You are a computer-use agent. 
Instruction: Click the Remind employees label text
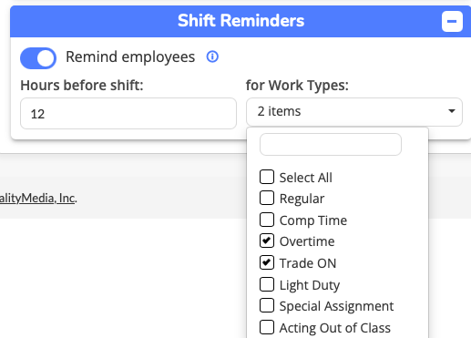click(x=130, y=57)
